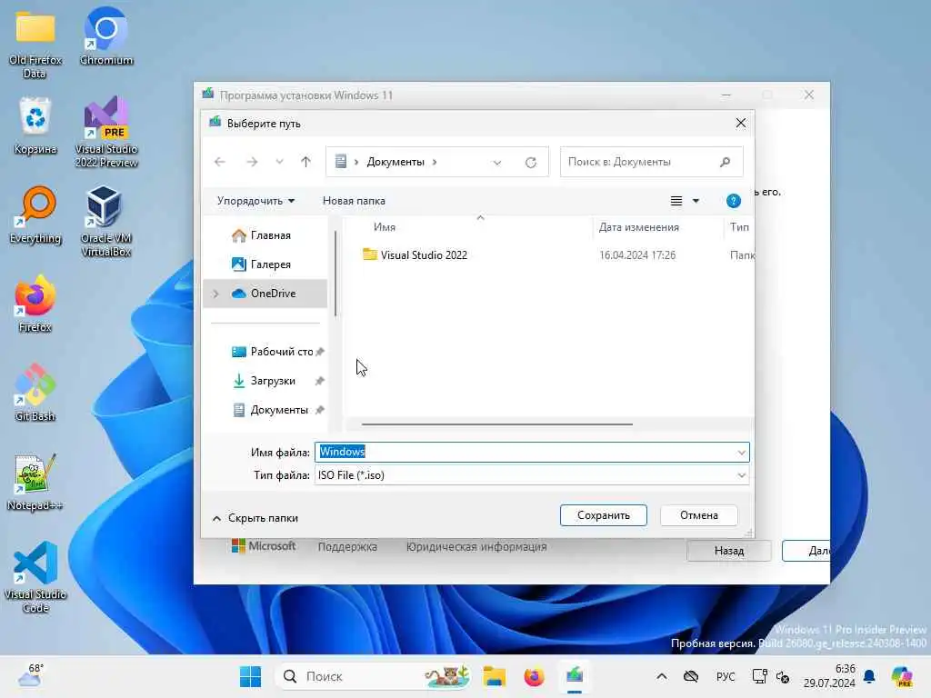Open the dialog help icon
The image size is (931, 698).
734,201
